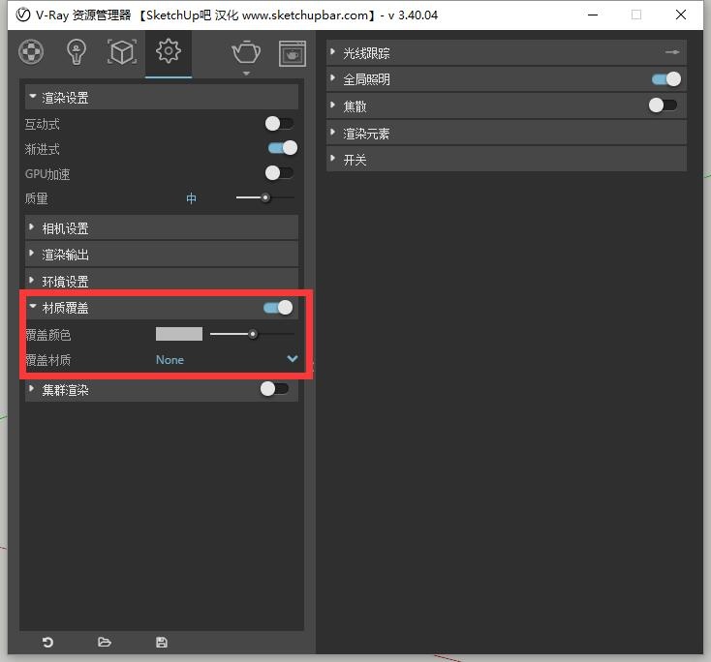The width and height of the screenshot is (711, 662).
Task: Open the Materials tab icon
Action: 32,51
